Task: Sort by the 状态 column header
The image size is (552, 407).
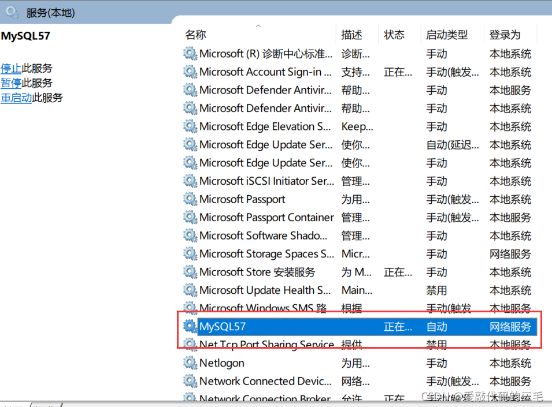Action: pos(394,35)
